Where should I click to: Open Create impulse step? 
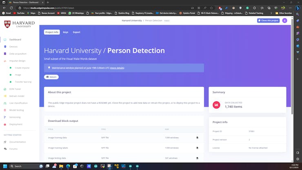tap(22, 68)
